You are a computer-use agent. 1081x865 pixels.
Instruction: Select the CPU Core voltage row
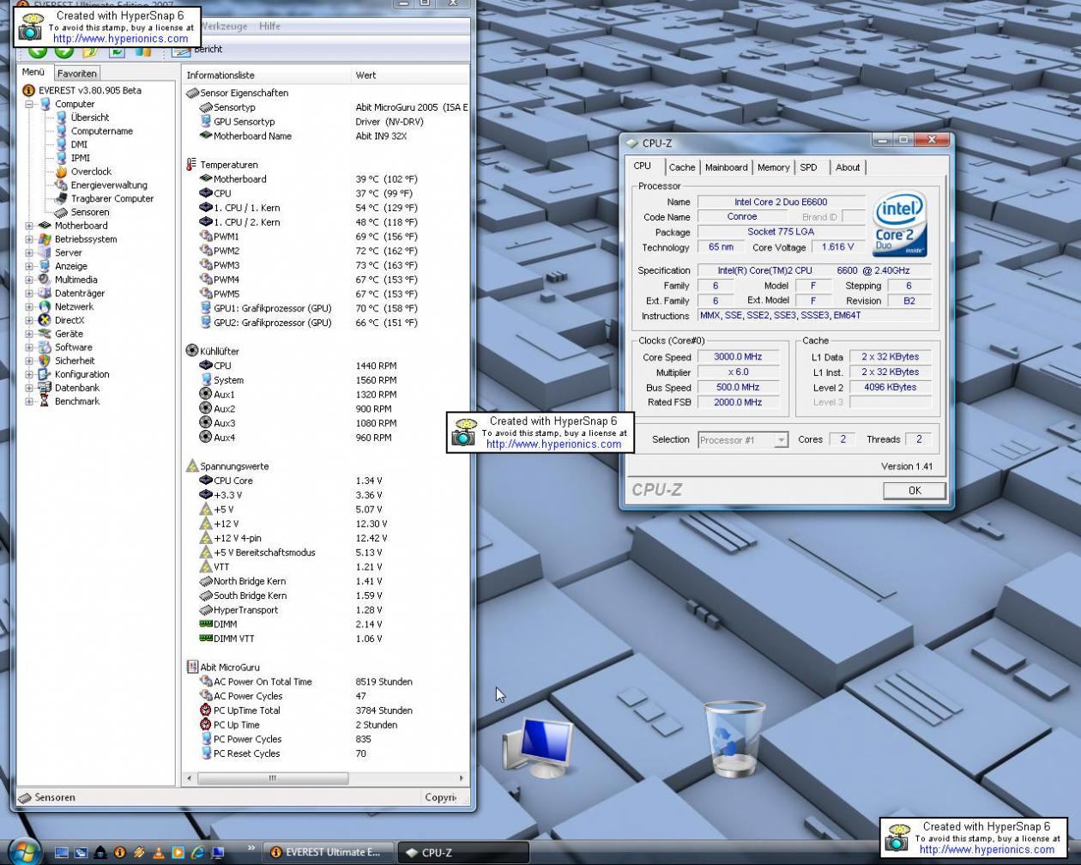pyautogui.click(x=326, y=481)
